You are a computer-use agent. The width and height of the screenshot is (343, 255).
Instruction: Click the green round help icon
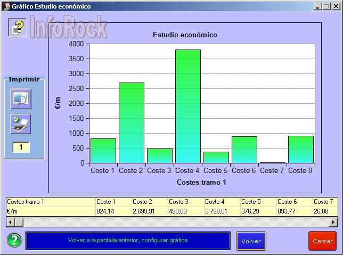[14, 240]
